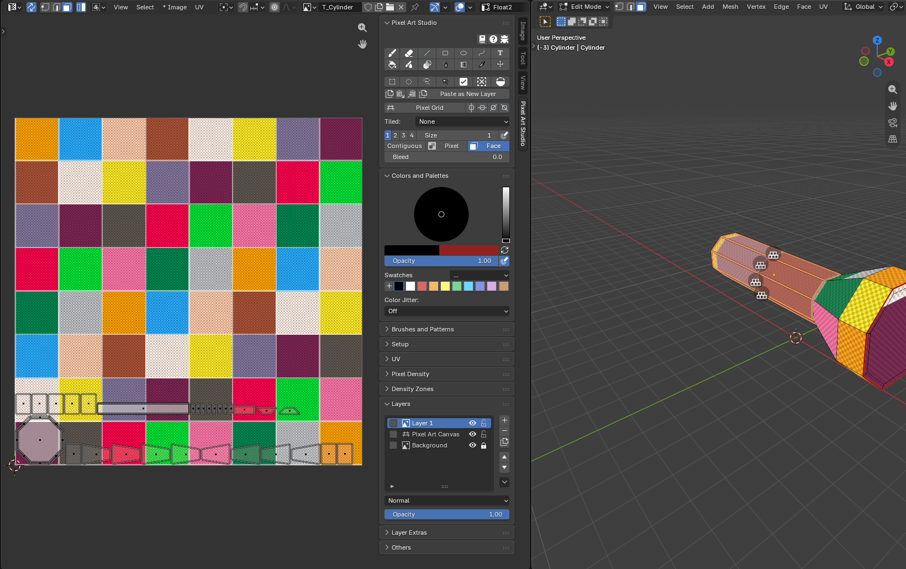Move layer up with the arrow button
Screen dimensions: 906x569
pos(504,457)
